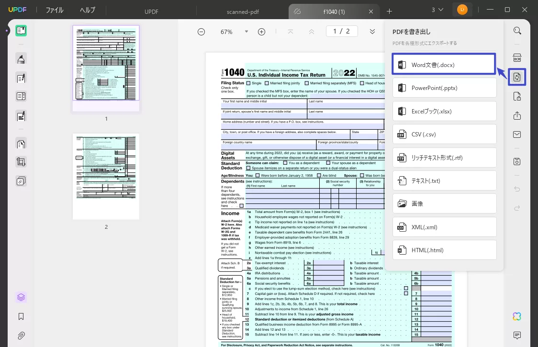Select page 2 thumbnail
Image resolution: width=538 pixels, height=347 pixels.
(106, 177)
